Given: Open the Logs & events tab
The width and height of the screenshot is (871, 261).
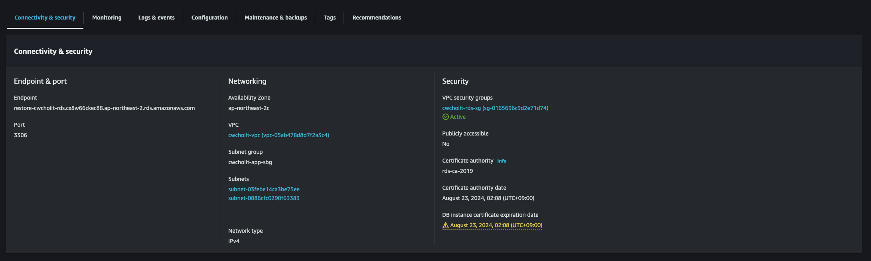Looking at the screenshot, I should tap(156, 18).
